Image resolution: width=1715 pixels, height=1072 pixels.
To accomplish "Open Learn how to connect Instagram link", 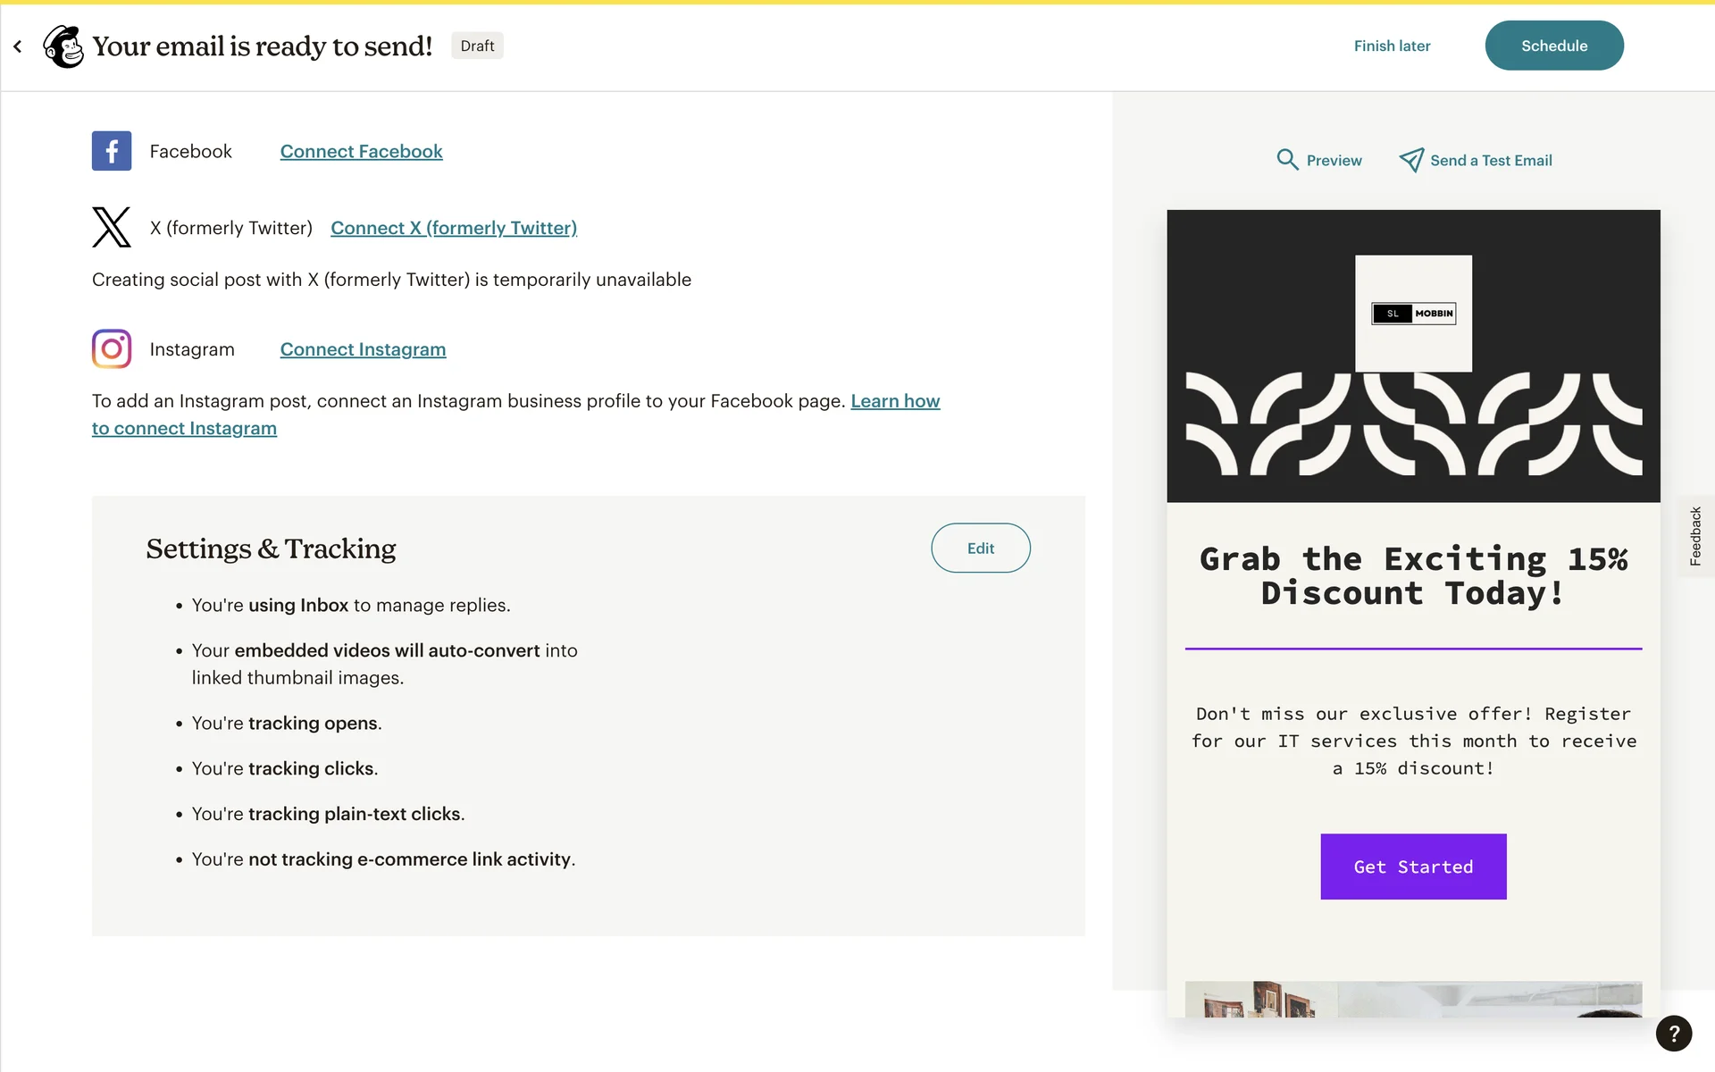I will tap(895, 401).
